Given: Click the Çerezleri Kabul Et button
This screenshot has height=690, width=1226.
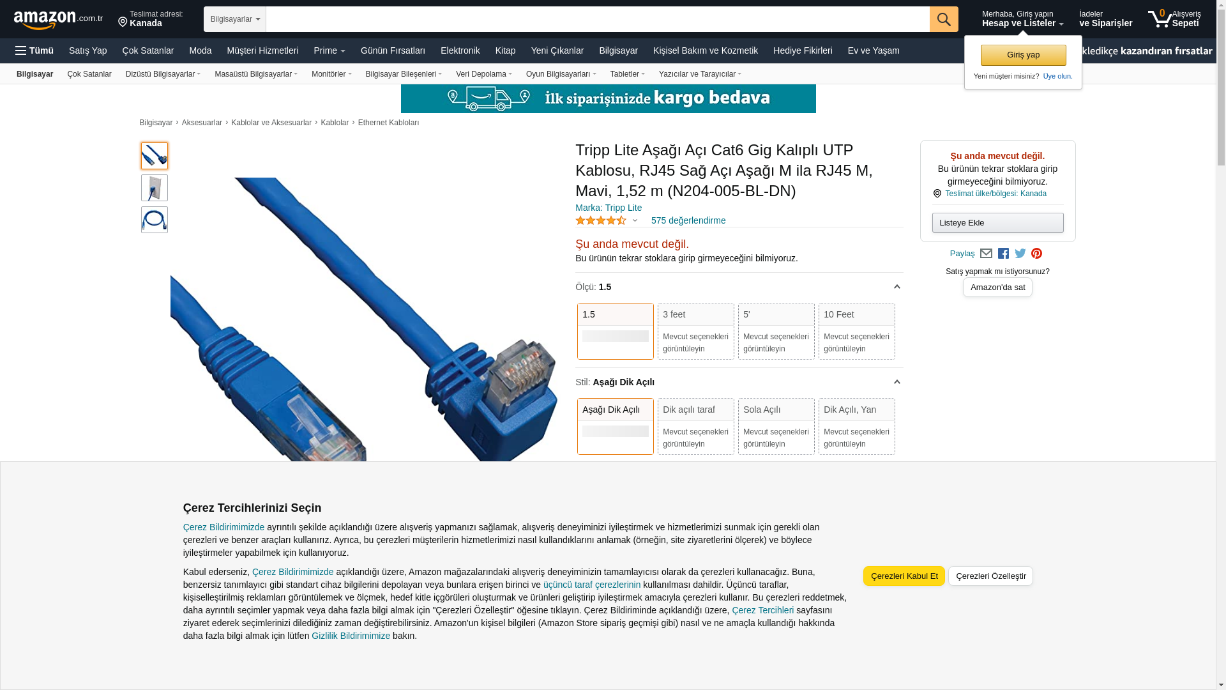Looking at the screenshot, I should click(x=904, y=576).
